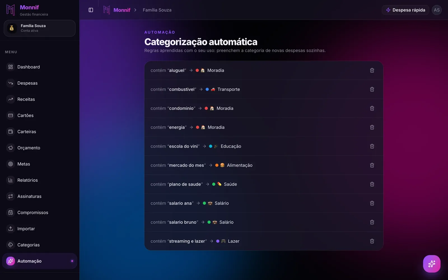448x280 pixels.
Task: Click the Categorias tag icon
Action: click(x=11, y=245)
